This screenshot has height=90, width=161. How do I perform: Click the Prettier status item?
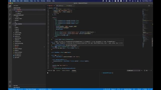coord(145,89)
